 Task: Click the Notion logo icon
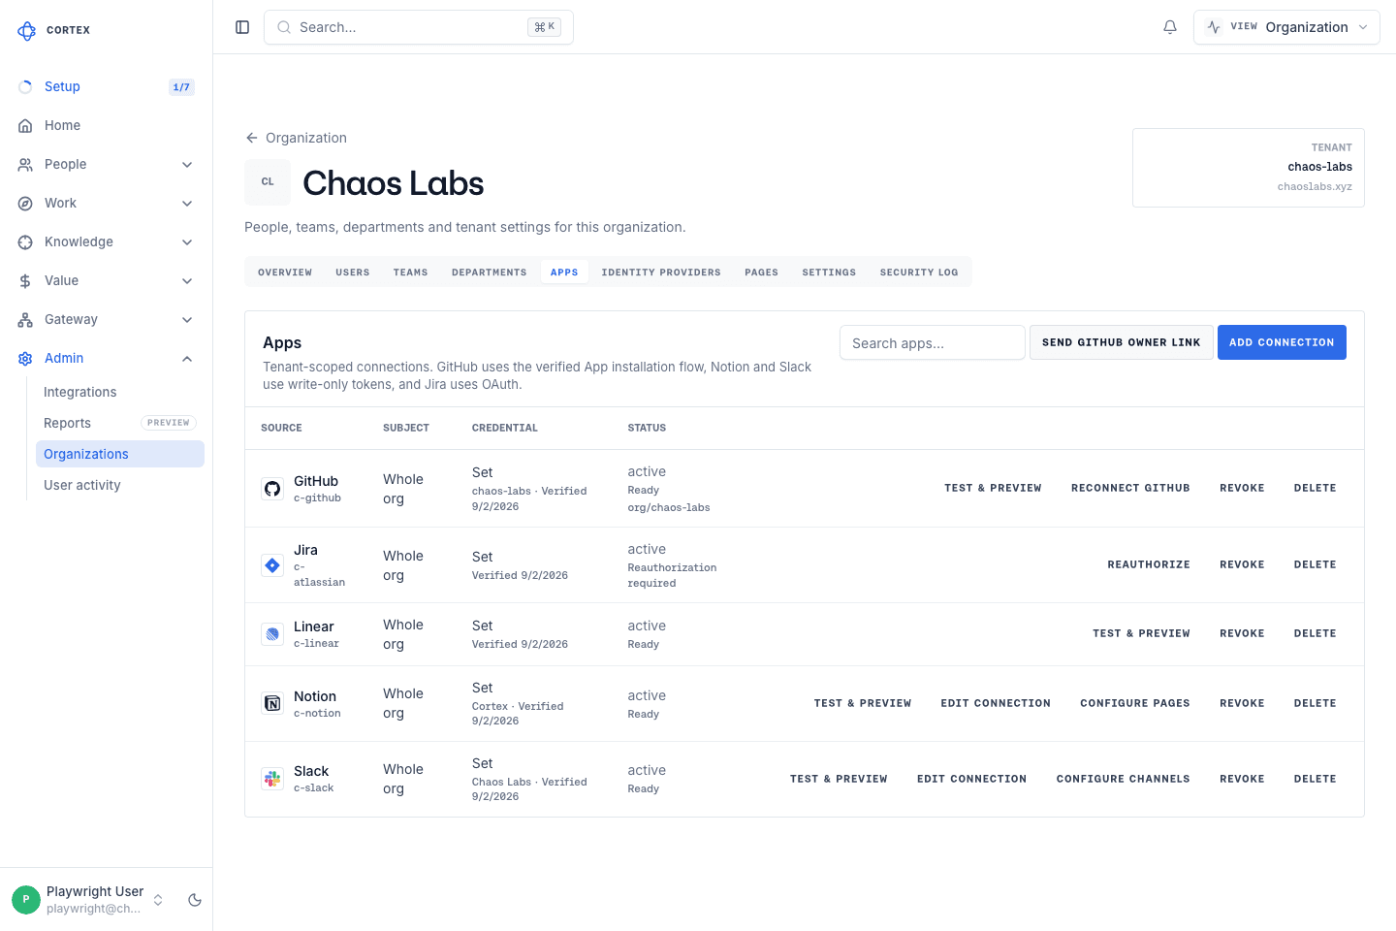coord(272,703)
